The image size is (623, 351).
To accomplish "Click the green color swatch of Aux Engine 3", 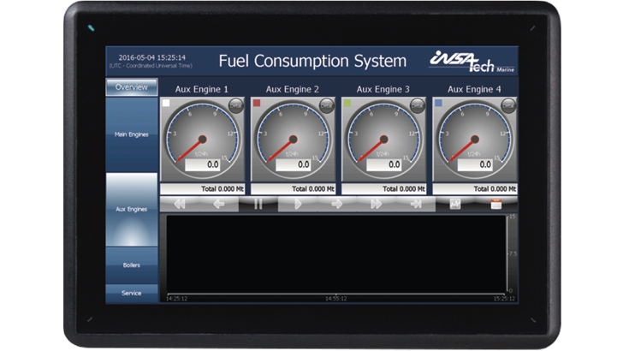I will tap(347, 103).
